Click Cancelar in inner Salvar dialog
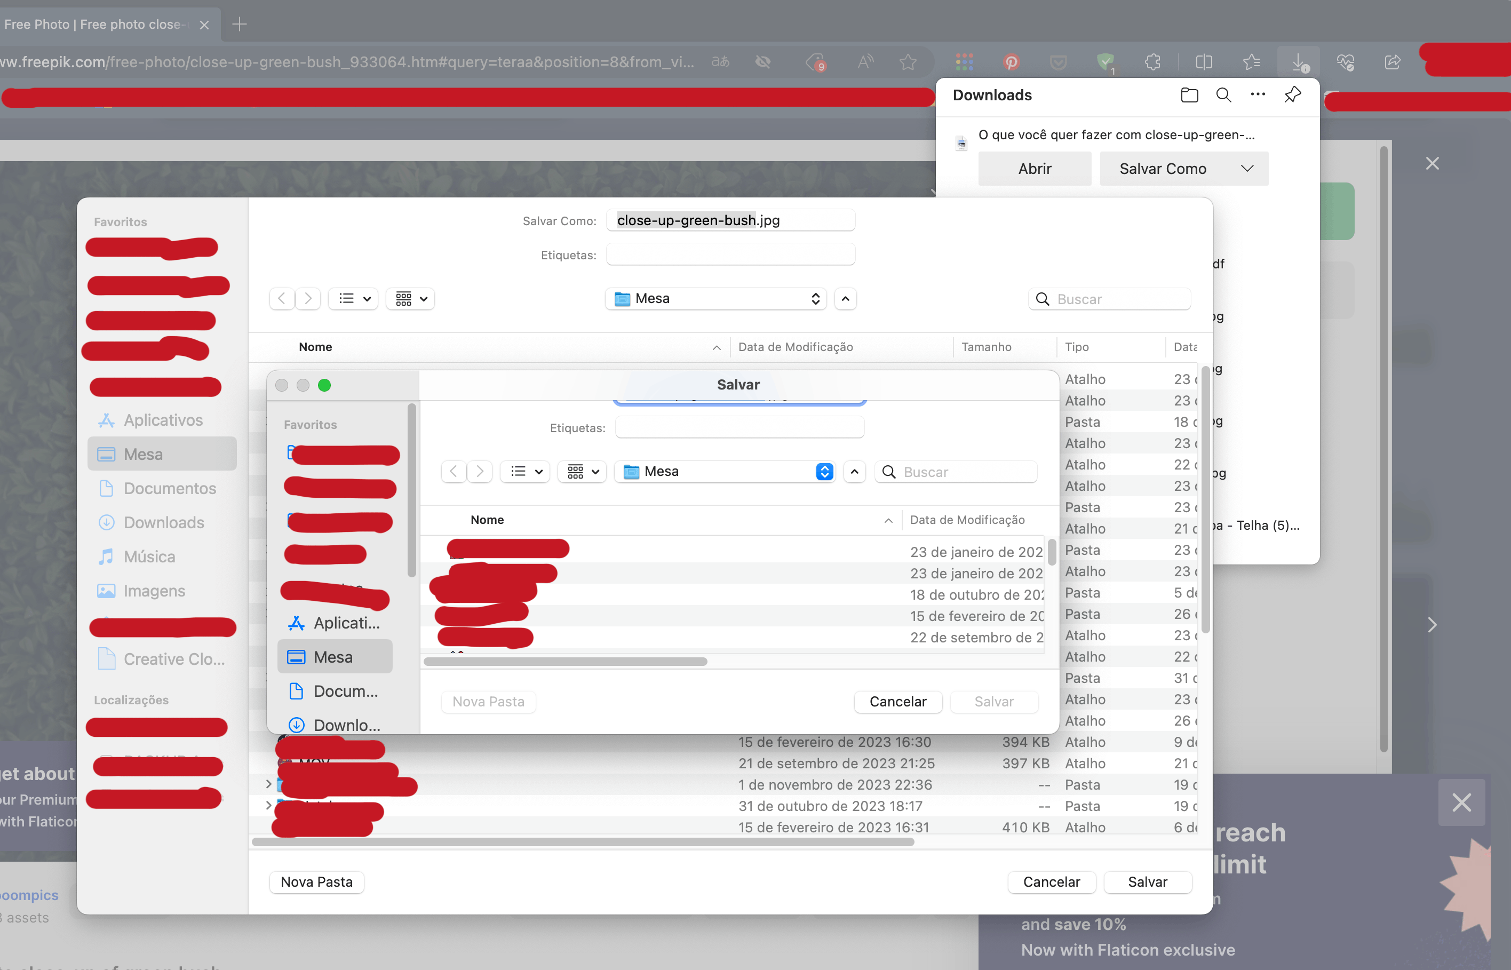Screen dimensions: 1511x970 [897, 702]
